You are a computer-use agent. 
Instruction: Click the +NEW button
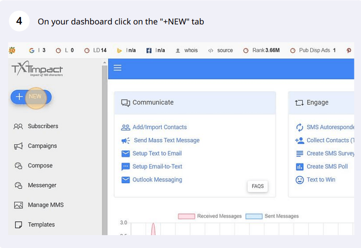pyautogui.click(x=31, y=97)
